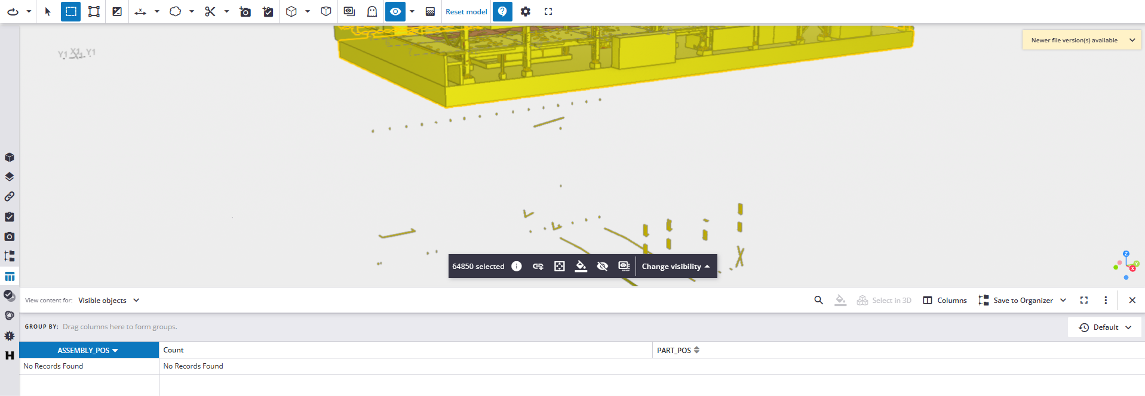Click the markup pencil tool icon
The image size is (1145, 396).
click(x=117, y=11)
